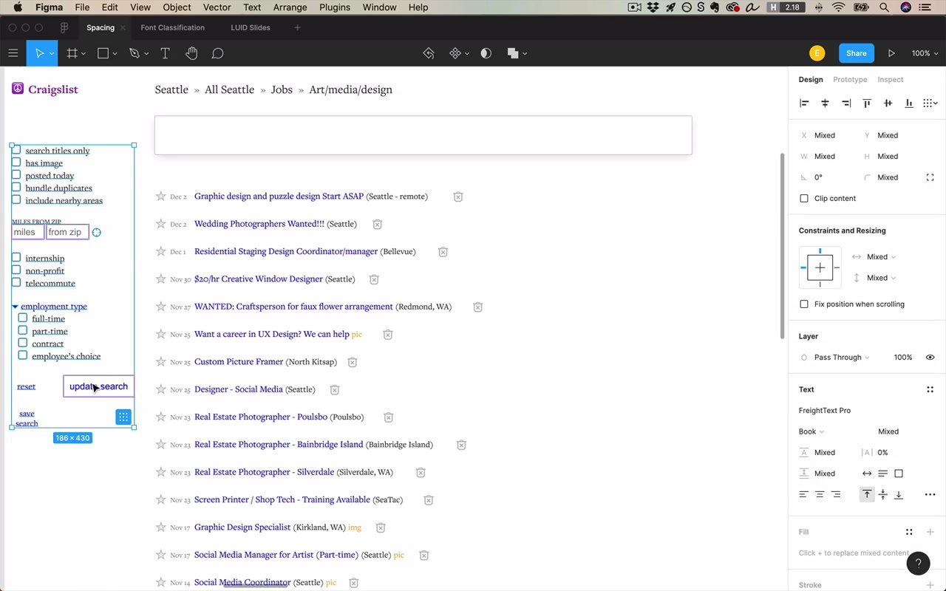Click text vertical align middle icon
946x591 pixels.
[882, 494]
